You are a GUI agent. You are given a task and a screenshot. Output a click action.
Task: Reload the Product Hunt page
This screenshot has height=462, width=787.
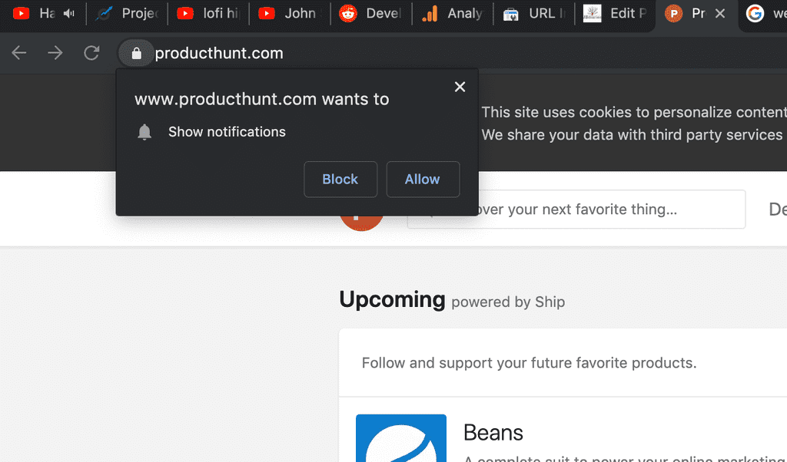[91, 53]
